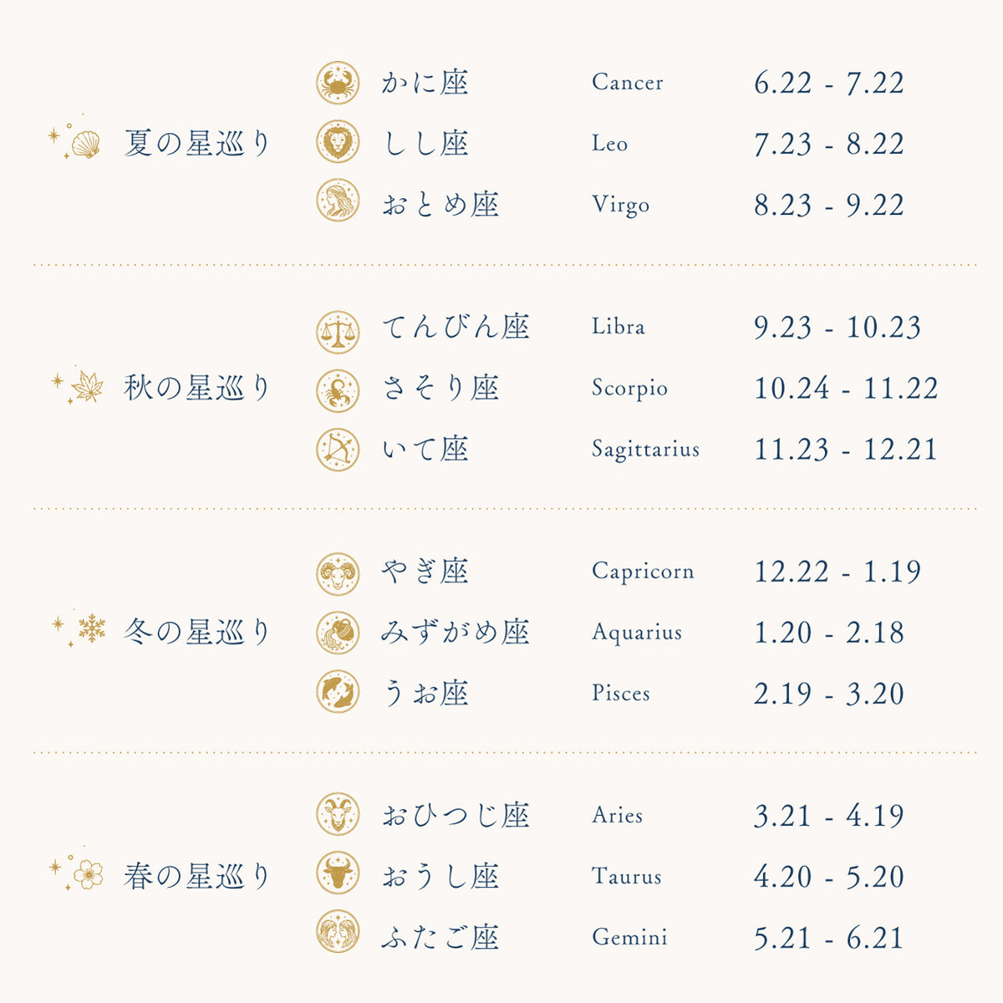Click the Capricorn goat icon
Screen dimensions: 1003x1003
click(338, 574)
